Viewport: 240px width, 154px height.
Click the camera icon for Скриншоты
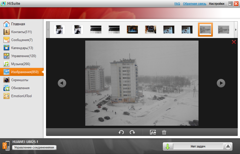pyautogui.click(x=6, y=80)
